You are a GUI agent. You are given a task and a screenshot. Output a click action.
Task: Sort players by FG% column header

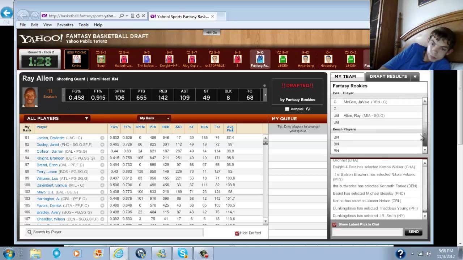[x=114, y=127]
